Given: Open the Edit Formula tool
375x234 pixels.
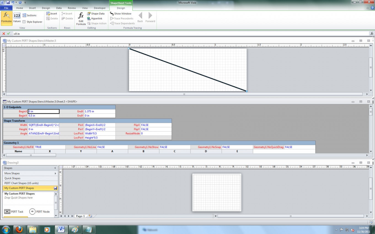Looking at the screenshot, I should (81, 18).
